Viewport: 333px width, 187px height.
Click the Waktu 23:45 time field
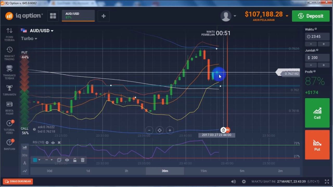pyautogui.click(x=317, y=37)
